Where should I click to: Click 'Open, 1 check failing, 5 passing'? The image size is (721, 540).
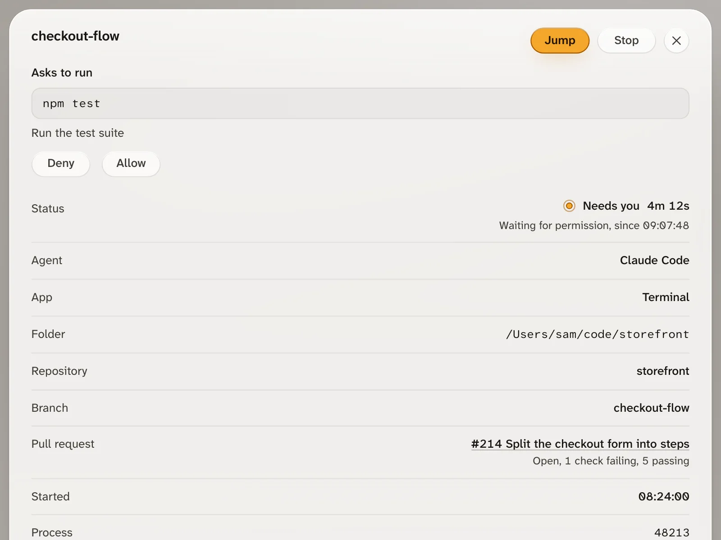tap(611, 461)
